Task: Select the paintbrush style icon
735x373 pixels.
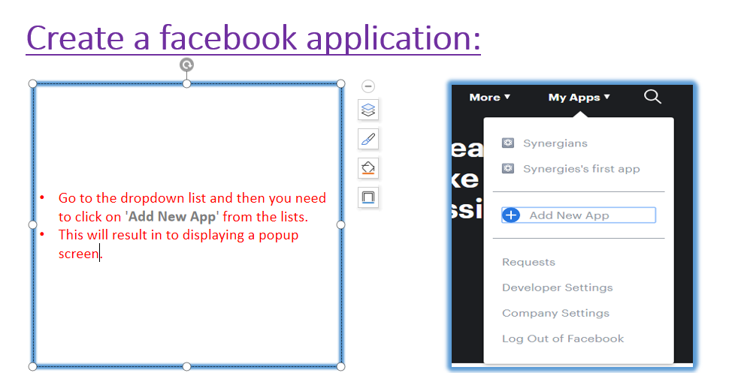Action: [x=368, y=139]
